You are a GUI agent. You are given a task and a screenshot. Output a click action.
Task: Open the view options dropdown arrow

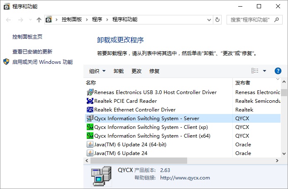pos(264,71)
